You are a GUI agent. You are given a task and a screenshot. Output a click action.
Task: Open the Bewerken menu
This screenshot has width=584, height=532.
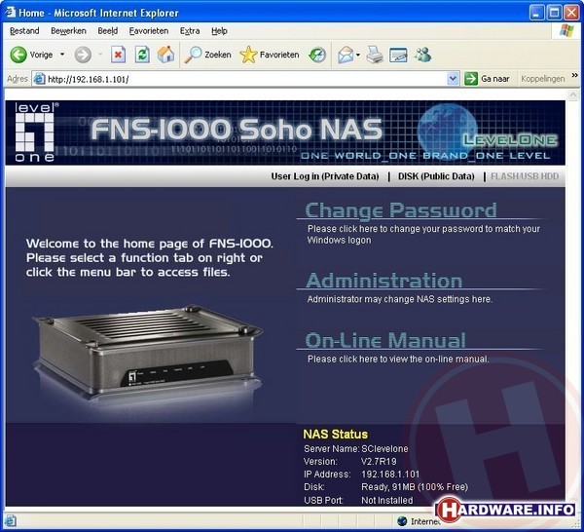tap(68, 31)
